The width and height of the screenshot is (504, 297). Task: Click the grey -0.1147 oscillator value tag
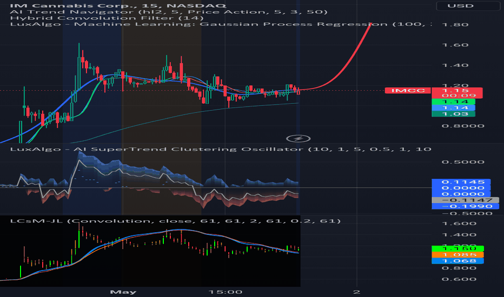pyautogui.click(x=465, y=200)
